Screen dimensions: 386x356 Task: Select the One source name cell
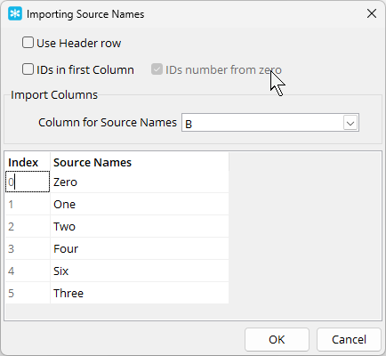pyautogui.click(x=140, y=204)
